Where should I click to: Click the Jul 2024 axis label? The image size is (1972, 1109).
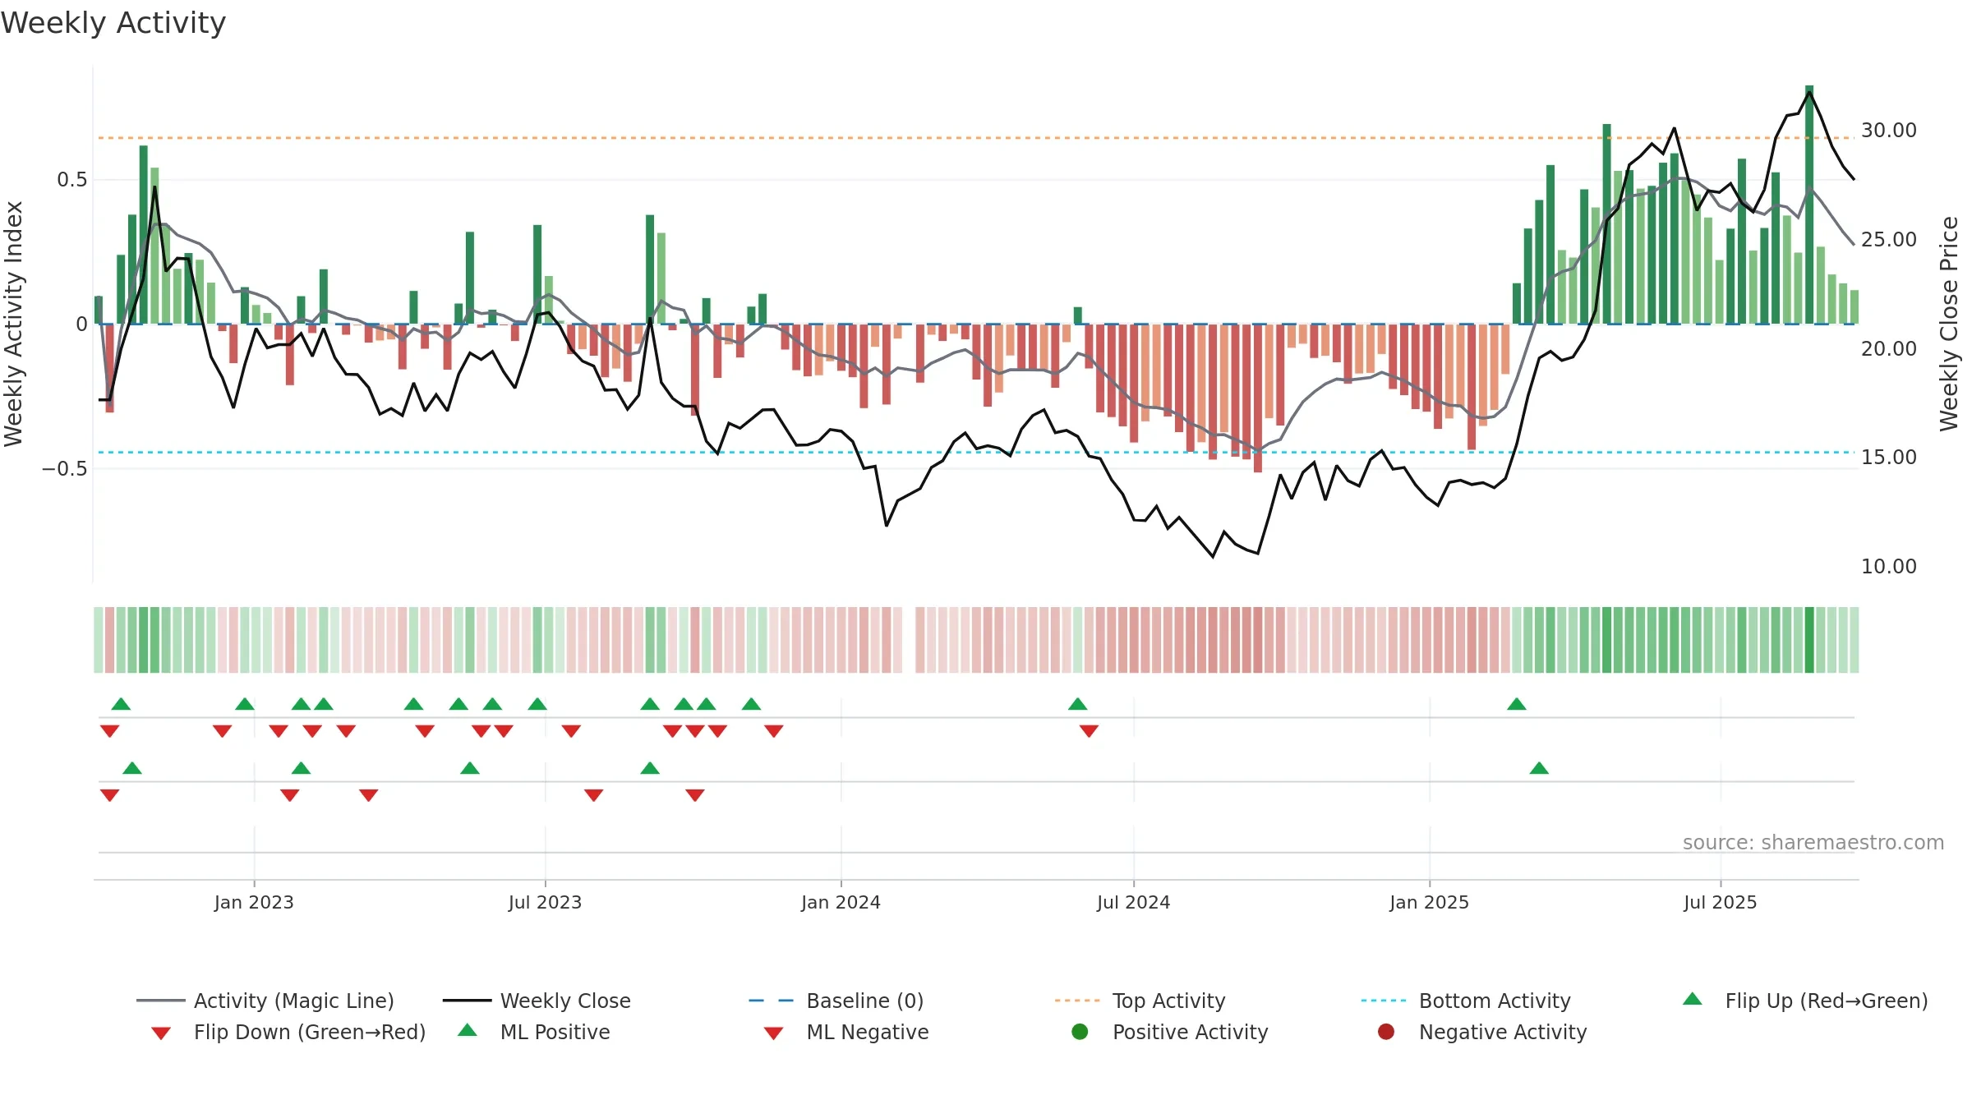(1133, 902)
